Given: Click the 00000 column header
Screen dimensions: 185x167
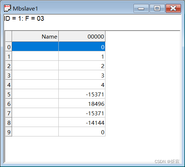Looking at the screenshot, I should [x=82, y=36].
